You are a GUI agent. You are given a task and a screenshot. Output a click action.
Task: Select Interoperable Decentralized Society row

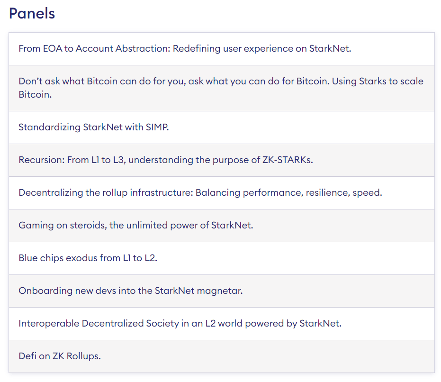[222, 323]
